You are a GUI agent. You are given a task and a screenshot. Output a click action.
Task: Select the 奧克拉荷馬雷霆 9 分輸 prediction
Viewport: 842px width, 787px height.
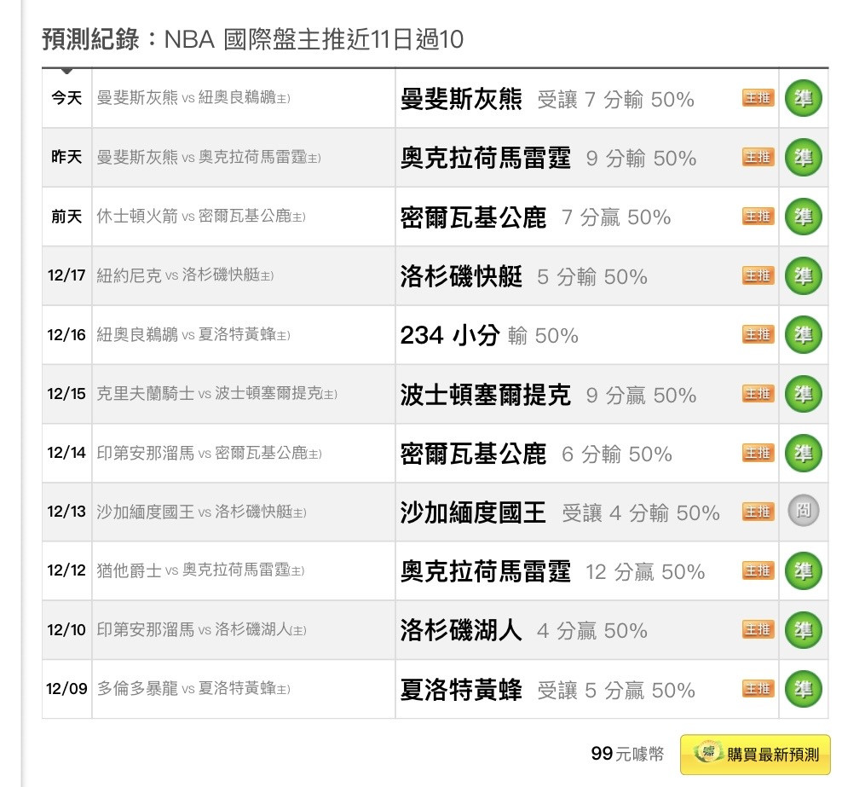tap(548, 158)
